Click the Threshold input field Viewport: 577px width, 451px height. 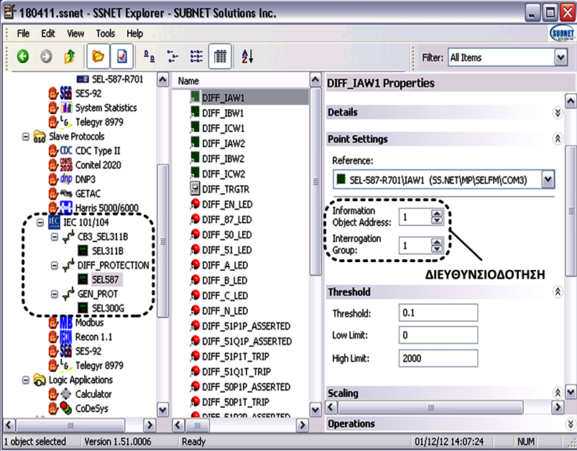pyautogui.click(x=438, y=312)
